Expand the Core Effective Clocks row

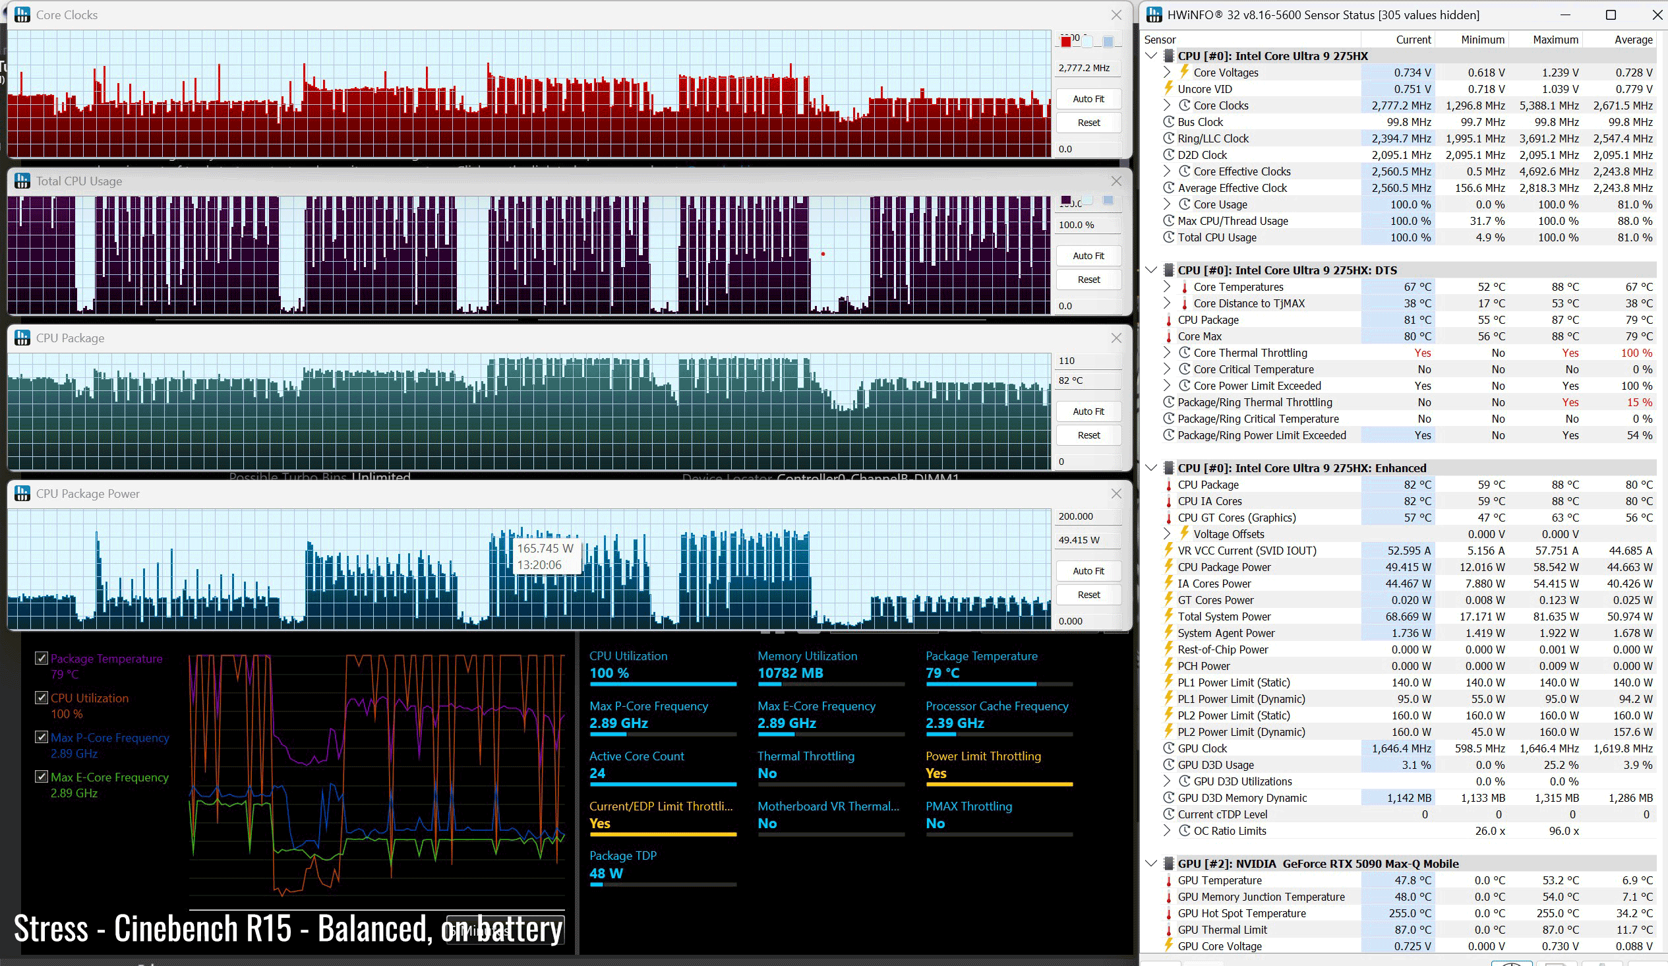coord(1167,171)
